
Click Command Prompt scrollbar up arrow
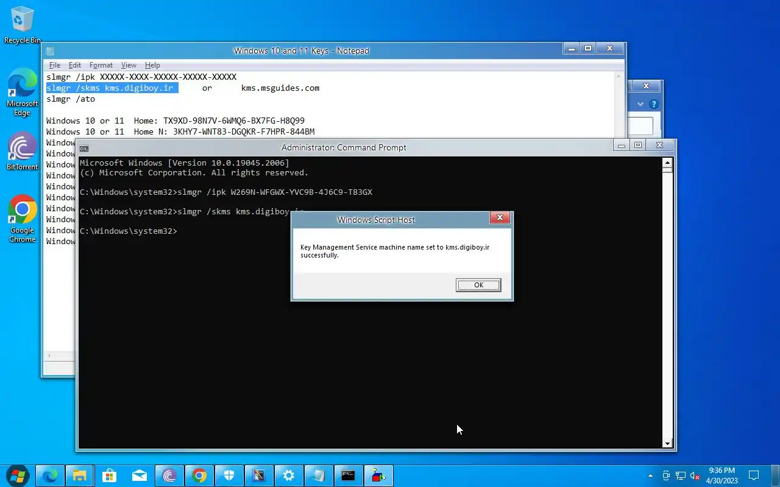[667, 163]
